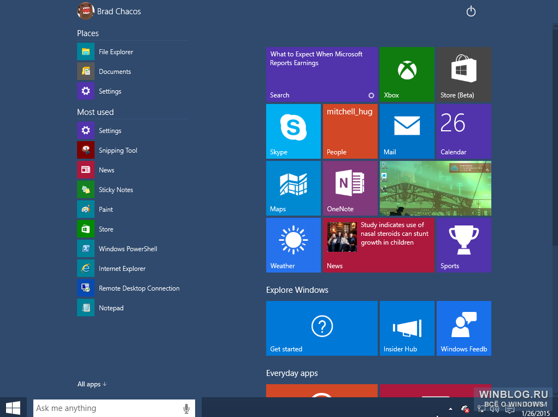This screenshot has height=417, width=558.
Task: Open the Maps tile
Action: [x=293, y=188]
